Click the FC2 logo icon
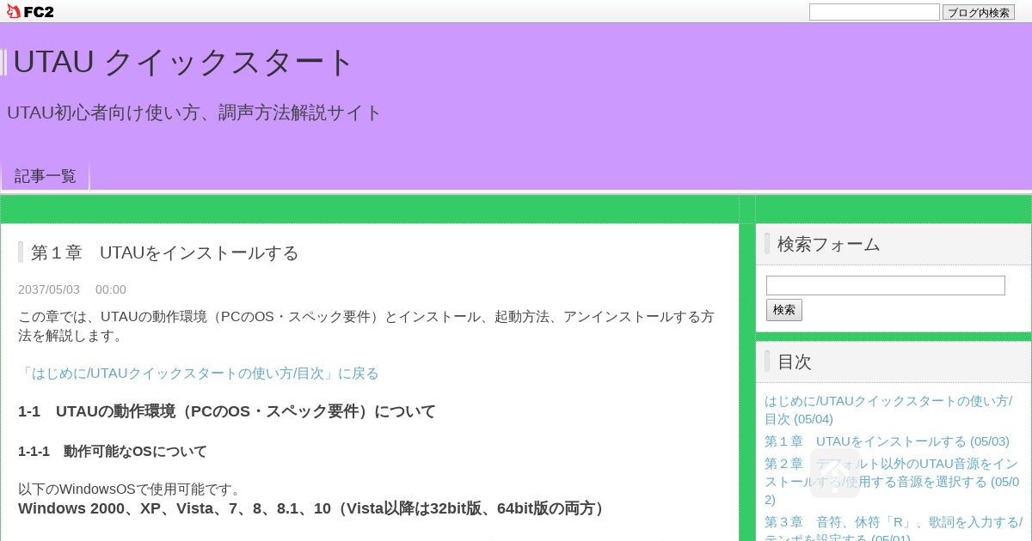This screenshot has height=541, width=1032. (30, 11)
